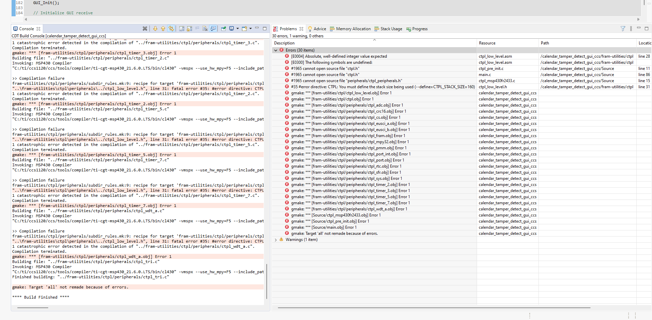The image size is (652, 320).
Task: Select the Problems tab
Action: [x=288, y=29]
